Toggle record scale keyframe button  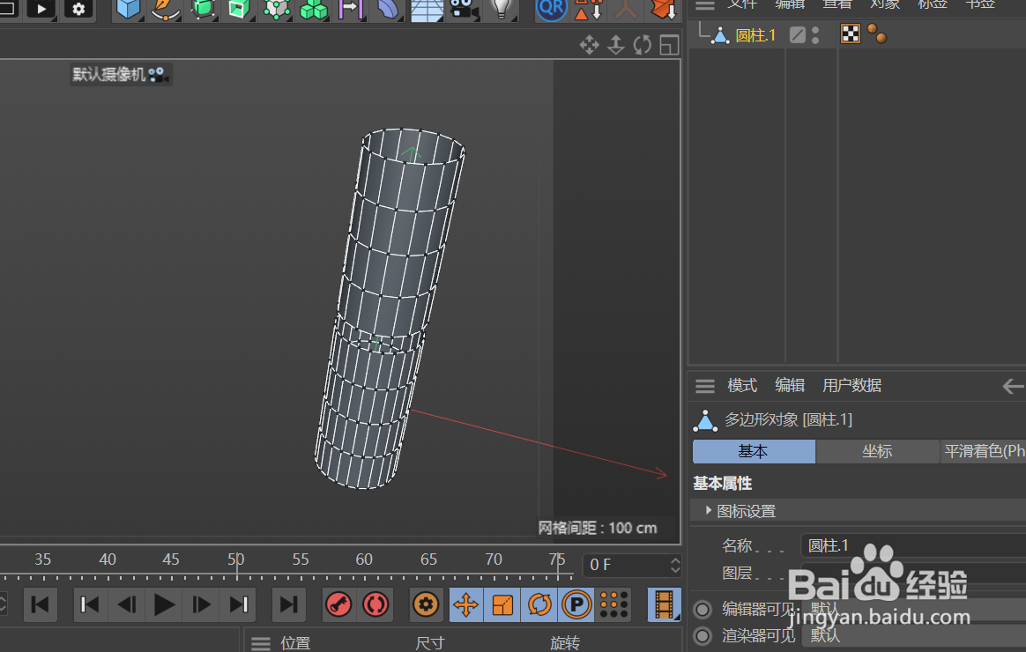(502, 605)
